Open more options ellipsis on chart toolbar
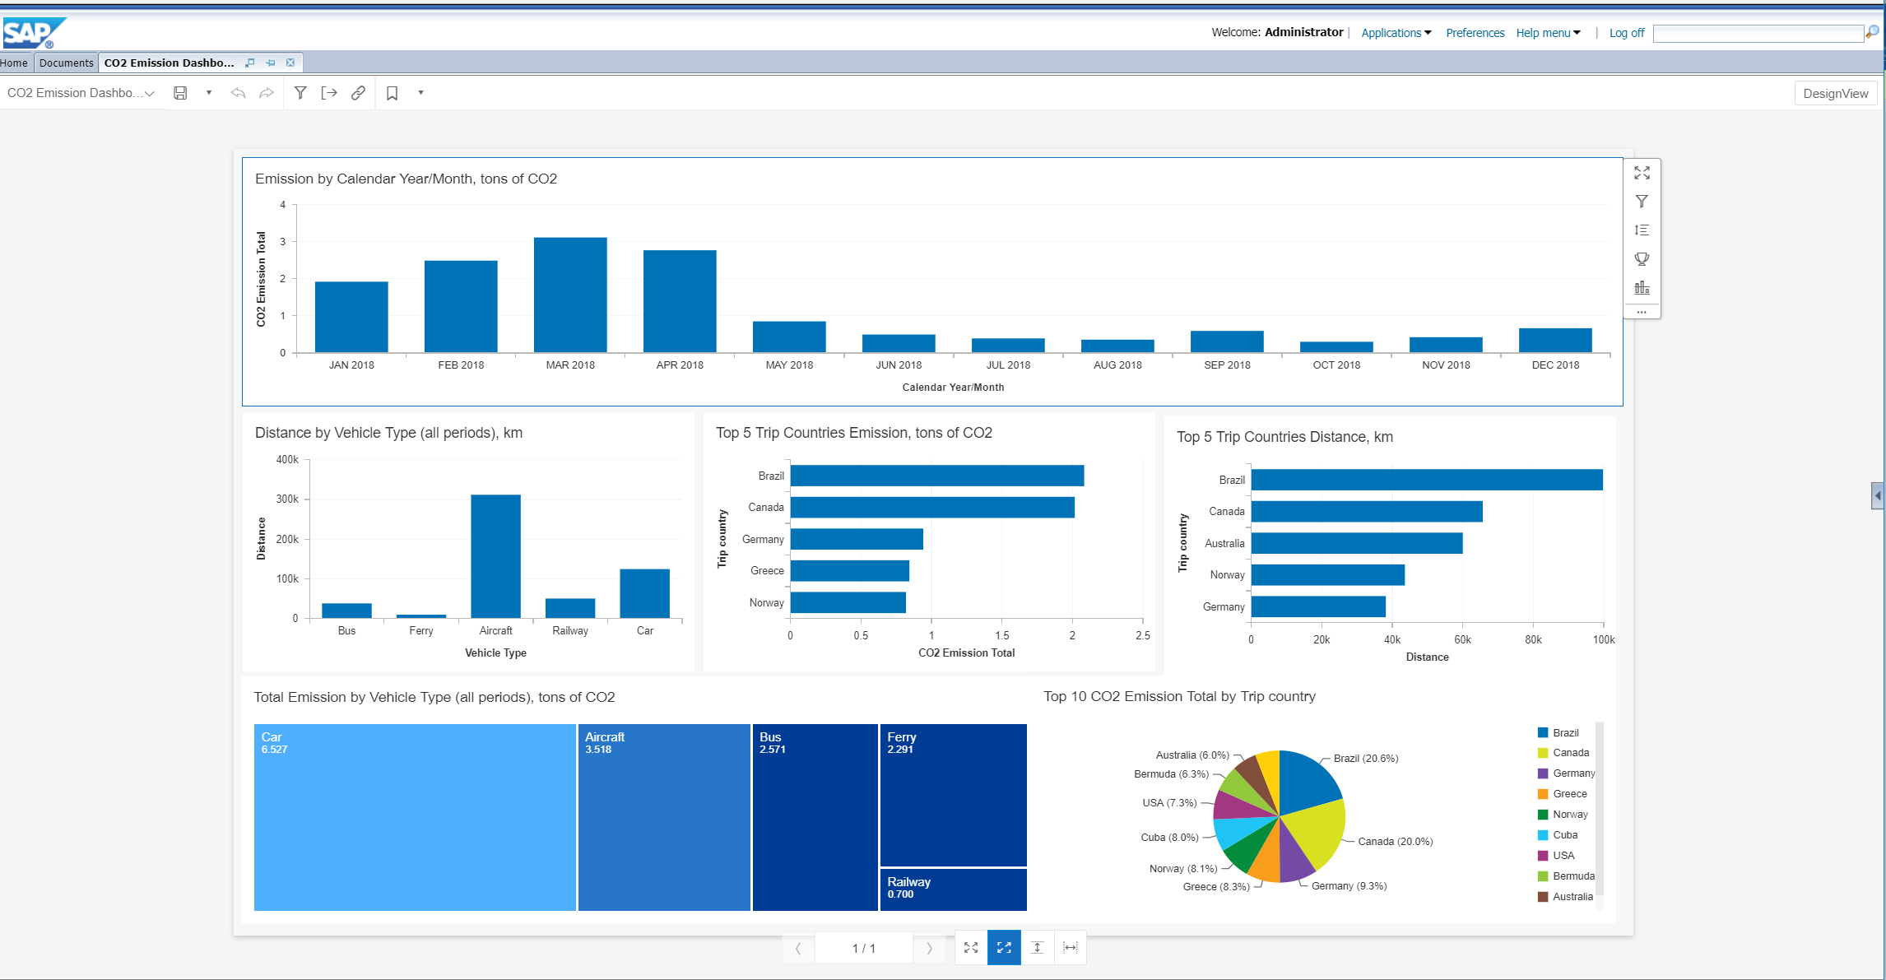 [x=1642, y=312]
